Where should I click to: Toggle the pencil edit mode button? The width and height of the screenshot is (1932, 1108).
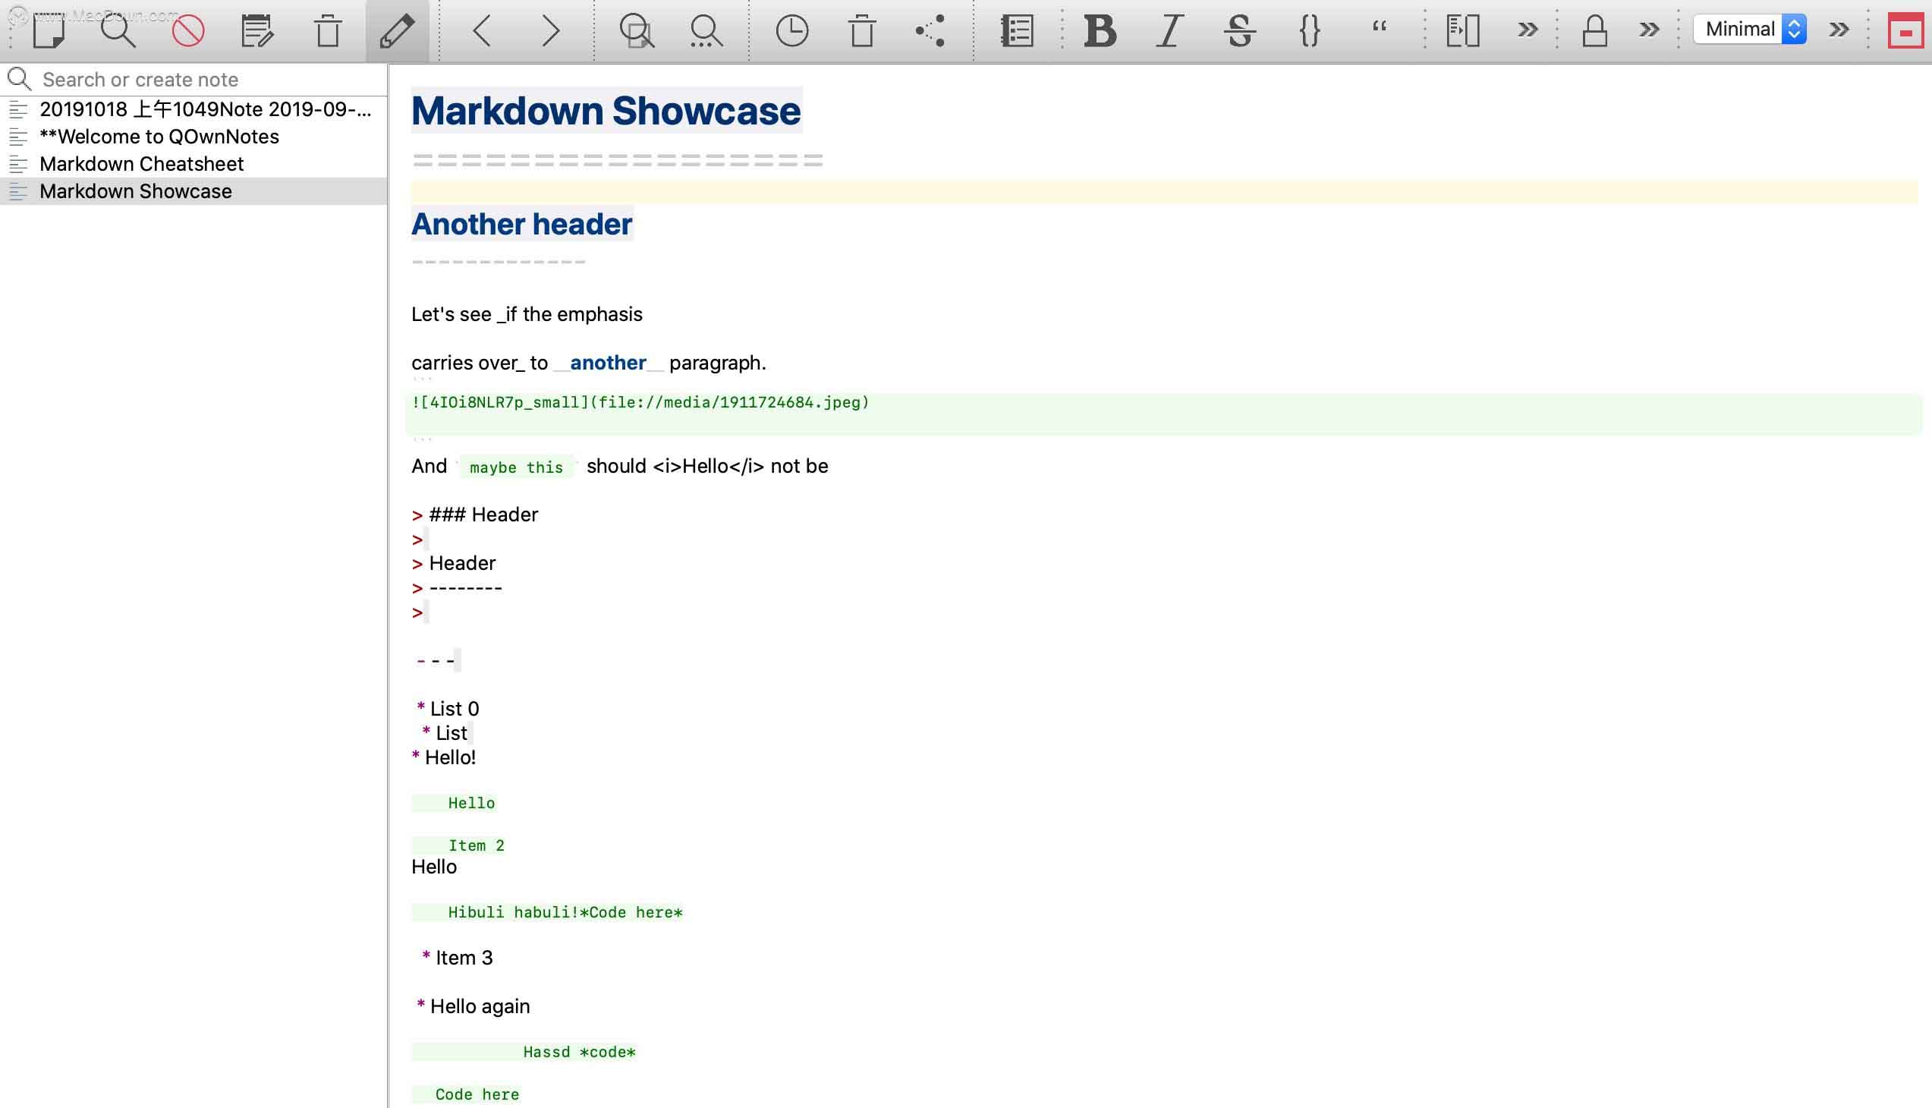(397, 30)
